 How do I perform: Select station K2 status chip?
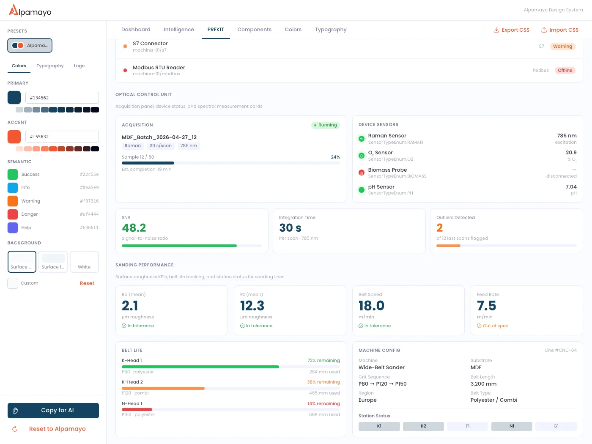click(423, 426)
